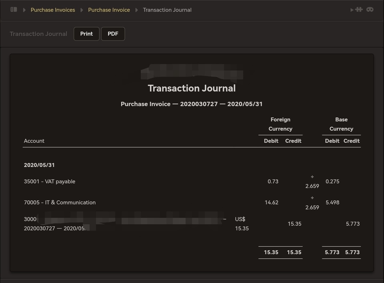Open account 35001 VAT payable
Viewport: 384px width, 283px height.
(49, 182)
